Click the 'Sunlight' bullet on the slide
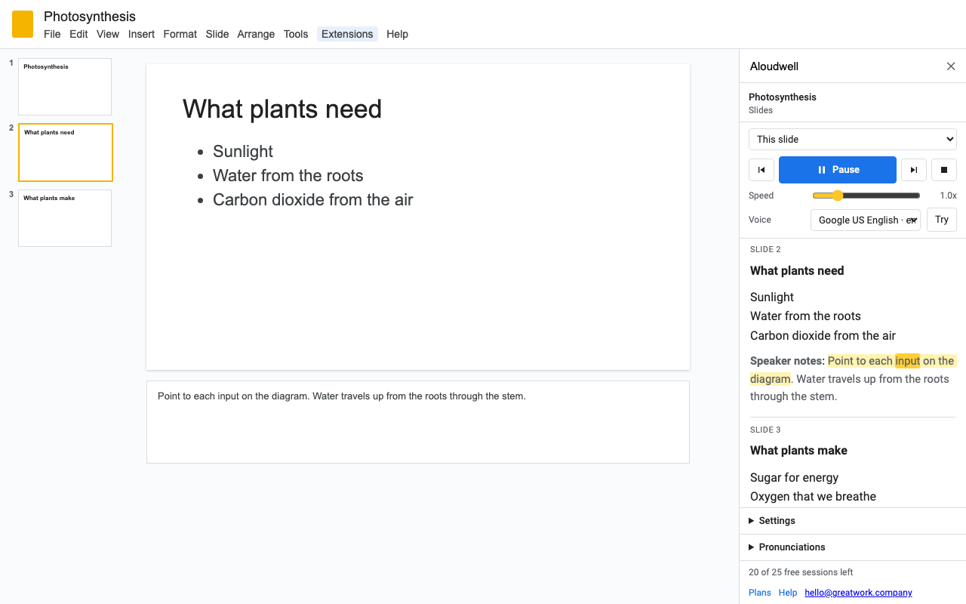The image size is (966, 604). [x=243, y=151]
